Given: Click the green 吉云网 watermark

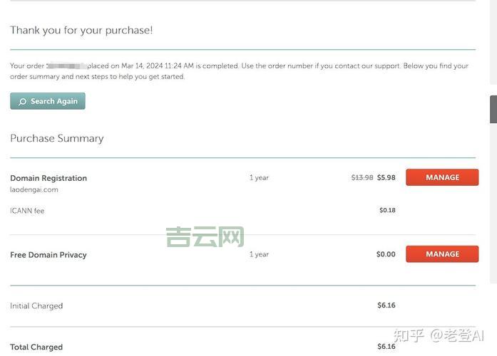Looking at the screenshot, I should (205, 237).
